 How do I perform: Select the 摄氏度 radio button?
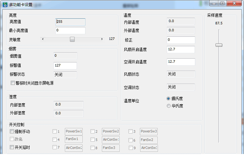click(x=168, y=99)
